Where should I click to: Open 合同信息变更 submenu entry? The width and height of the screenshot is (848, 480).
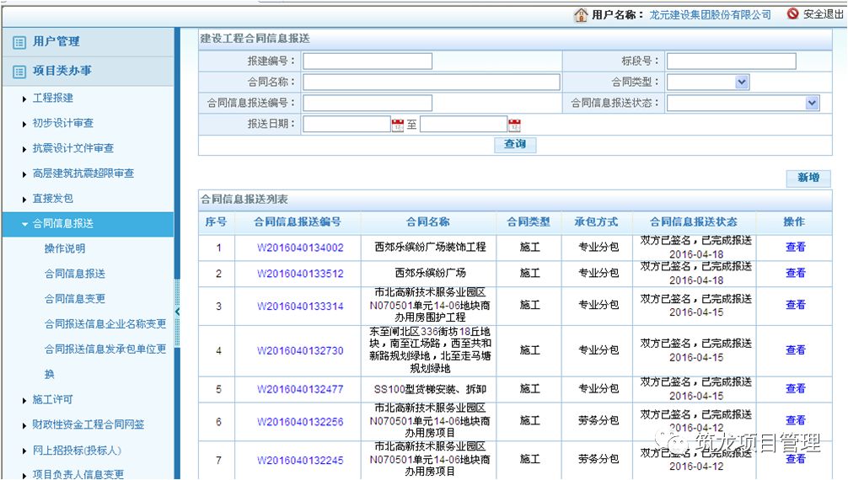pos(75,298)
